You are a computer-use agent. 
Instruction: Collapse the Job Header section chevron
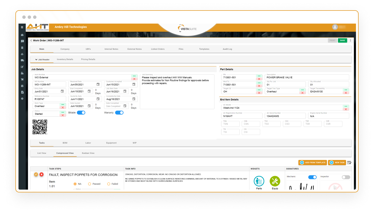(36, 59)
